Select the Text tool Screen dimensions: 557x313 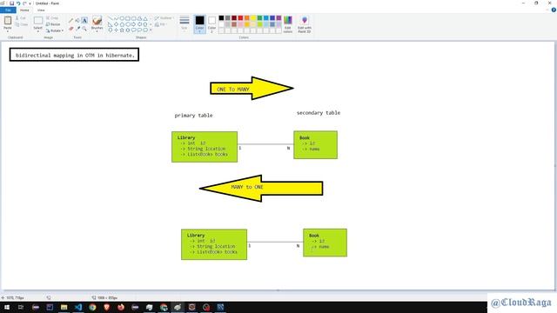(x=84, y=20)
